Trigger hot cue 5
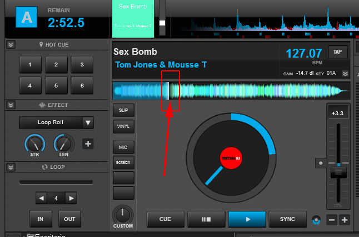This screenshot has width=359, height=237. [x=56, y=85]
